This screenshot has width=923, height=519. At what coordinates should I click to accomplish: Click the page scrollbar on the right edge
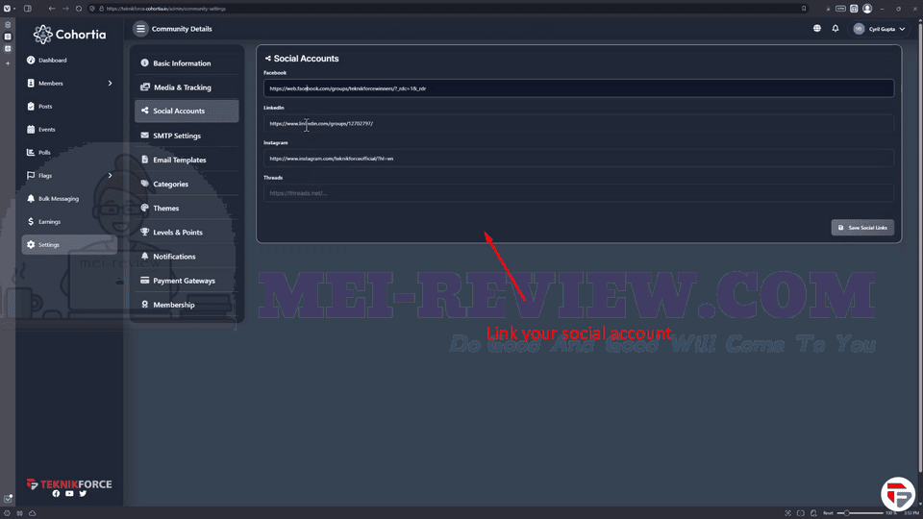tap(920, 247)
